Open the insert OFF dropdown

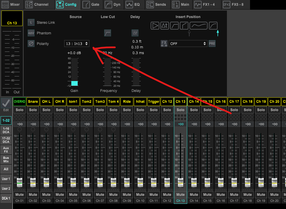tap(188, 44)
